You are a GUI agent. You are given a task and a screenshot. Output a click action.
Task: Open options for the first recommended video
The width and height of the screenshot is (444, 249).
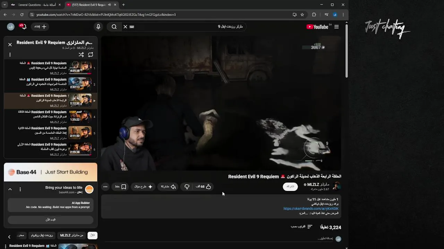click(6, 246)
